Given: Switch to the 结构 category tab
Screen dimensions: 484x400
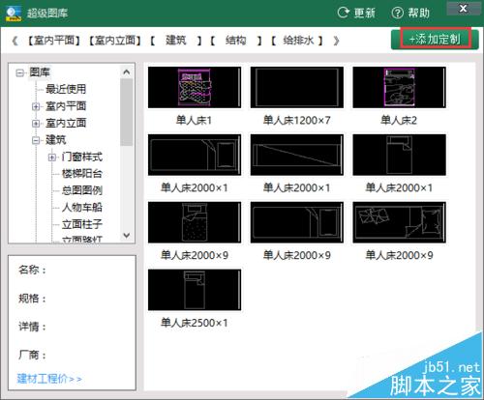Looking at the screenshot, I should [x=236, y=41].
